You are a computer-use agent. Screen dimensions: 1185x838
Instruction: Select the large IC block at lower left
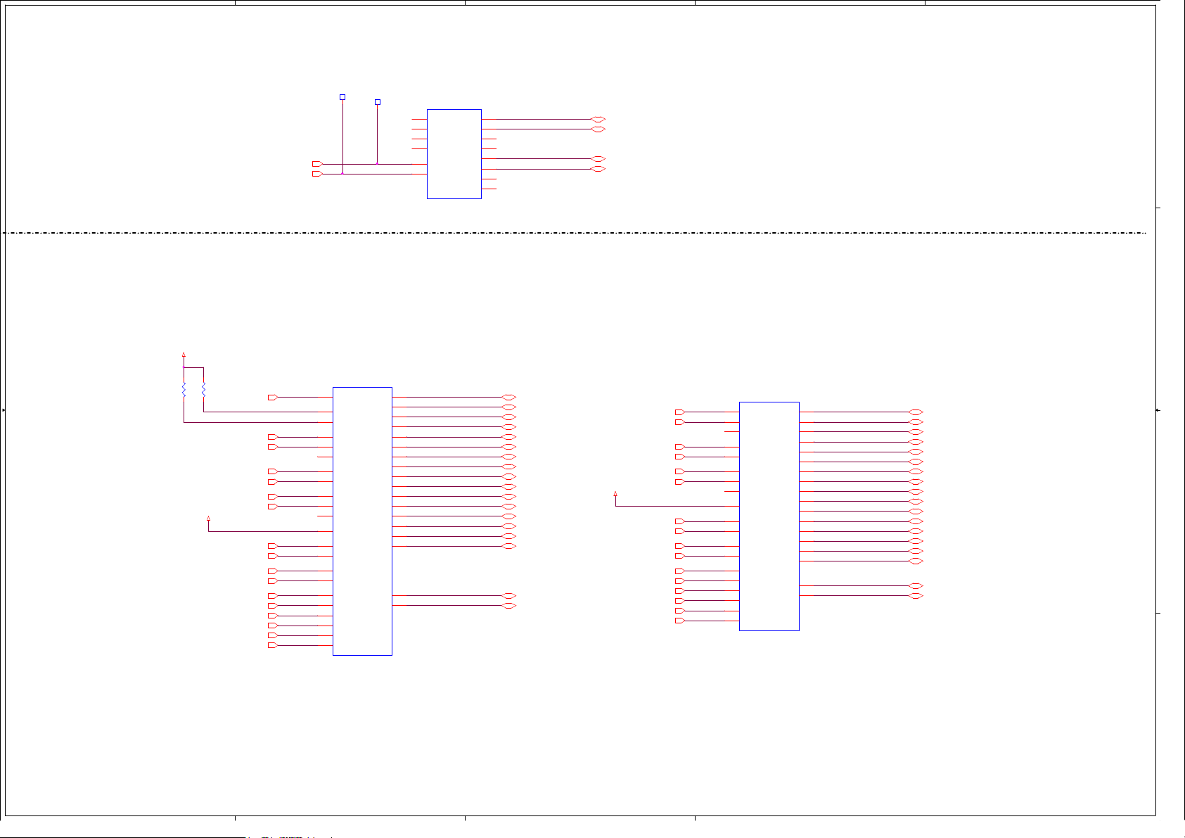pyautogui.click(x=362, y=521)
